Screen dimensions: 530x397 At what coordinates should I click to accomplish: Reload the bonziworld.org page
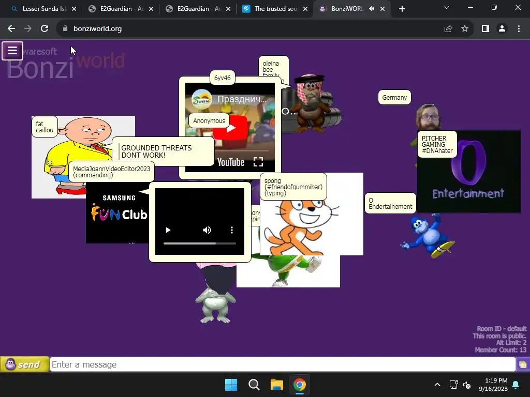45,29
